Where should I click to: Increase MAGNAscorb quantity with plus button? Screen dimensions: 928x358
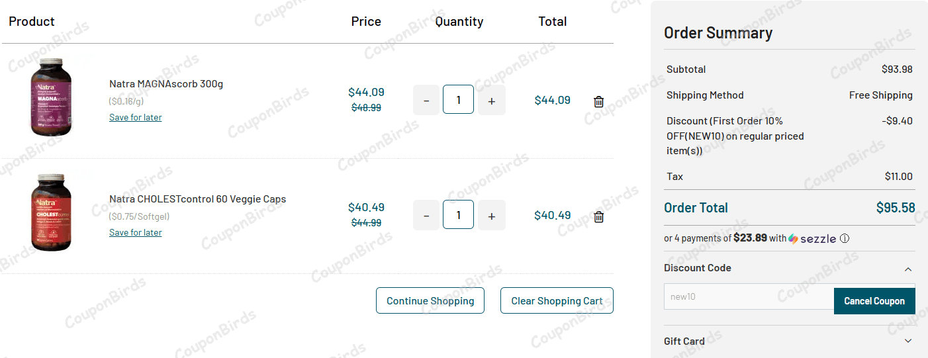[x=491, y=101]
